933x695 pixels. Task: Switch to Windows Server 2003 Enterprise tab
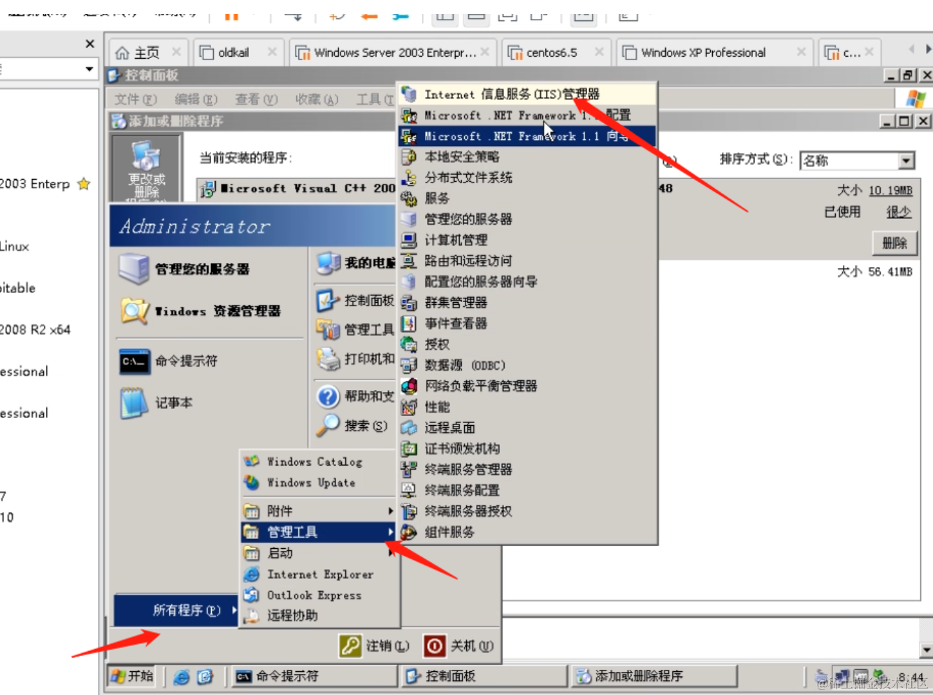point(393,52)
